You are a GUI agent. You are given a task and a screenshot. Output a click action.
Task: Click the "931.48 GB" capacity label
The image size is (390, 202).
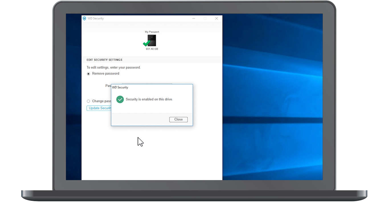152,49
